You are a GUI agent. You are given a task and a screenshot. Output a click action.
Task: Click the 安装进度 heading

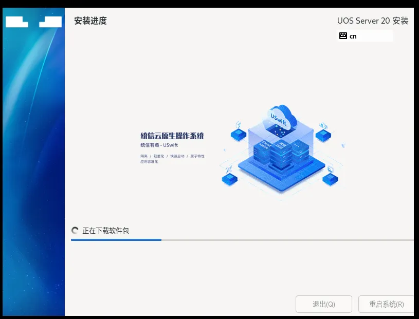[90, 21]
